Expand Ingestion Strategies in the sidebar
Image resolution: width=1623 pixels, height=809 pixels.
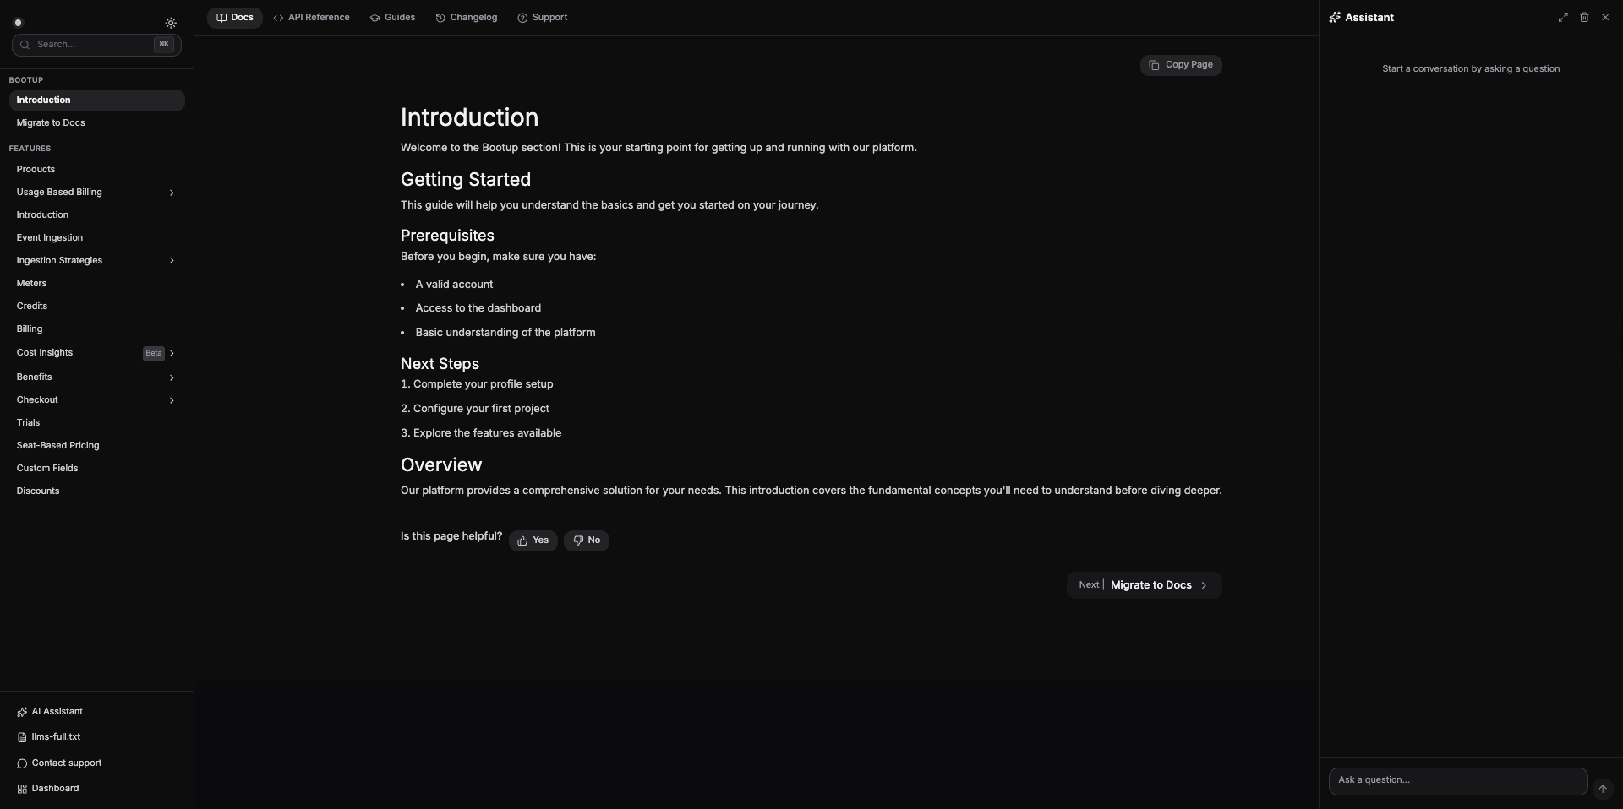(x=172, y=261)
